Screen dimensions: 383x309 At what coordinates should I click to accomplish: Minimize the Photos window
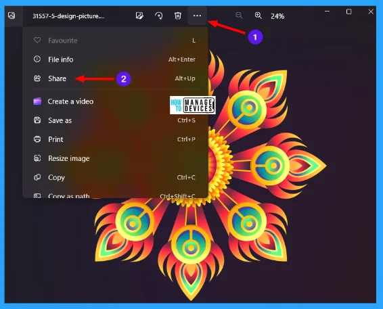[327, 11]
